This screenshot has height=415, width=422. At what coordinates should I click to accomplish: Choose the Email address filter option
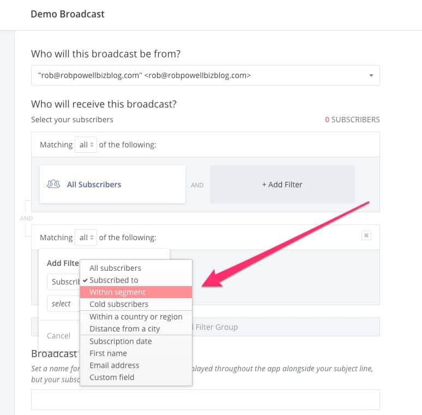(x=114, y=365)
